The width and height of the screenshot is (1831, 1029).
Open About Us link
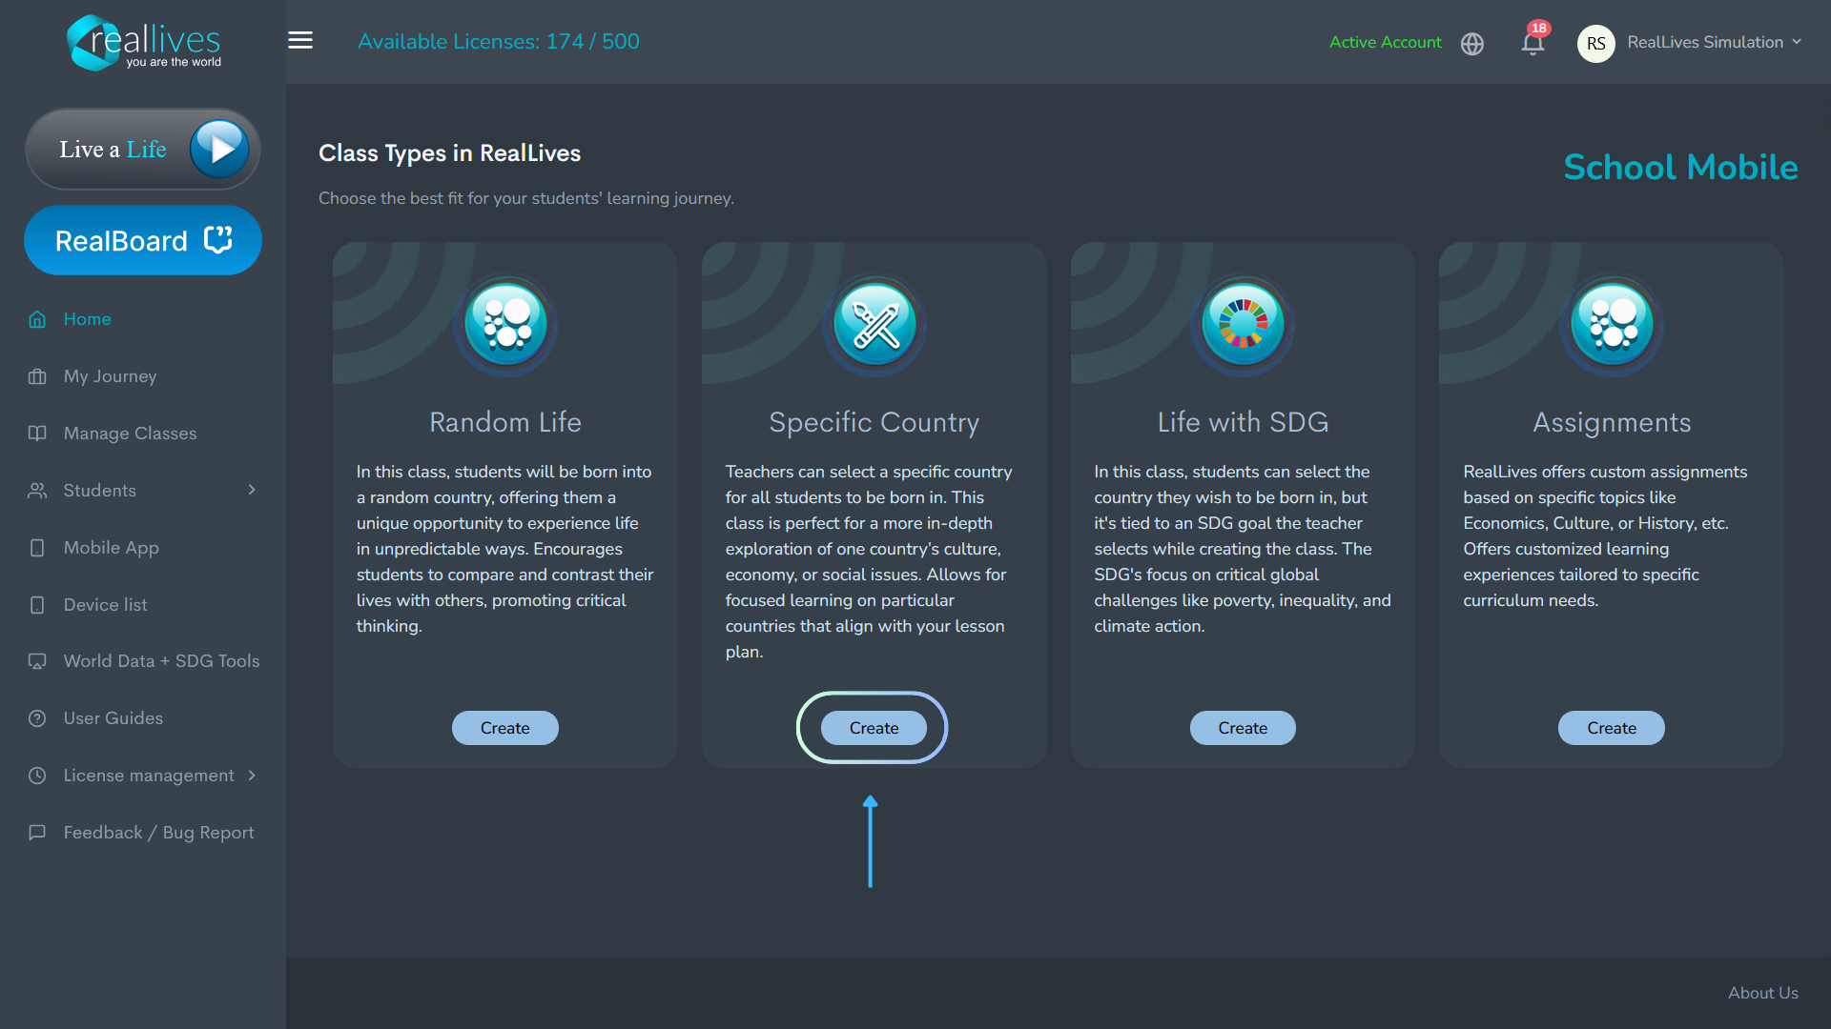click(1763, 993)
